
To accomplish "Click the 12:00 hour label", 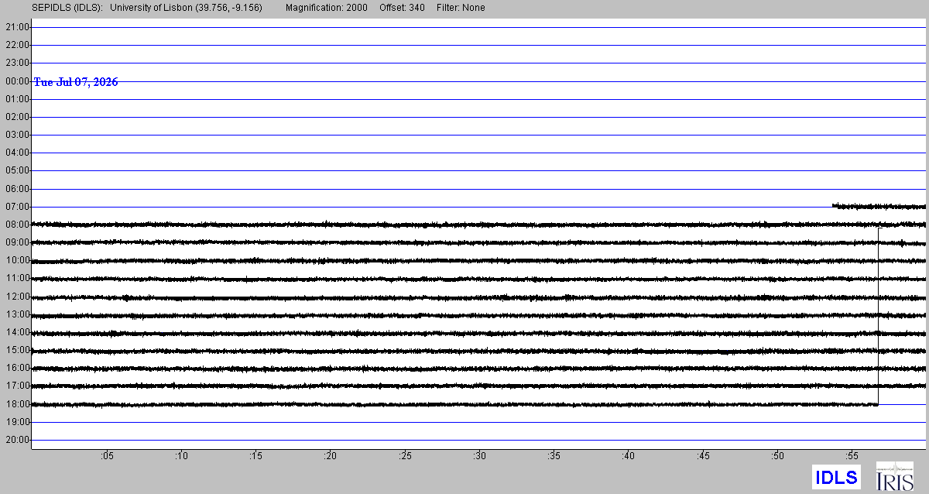I will click(x=17, y=297).
